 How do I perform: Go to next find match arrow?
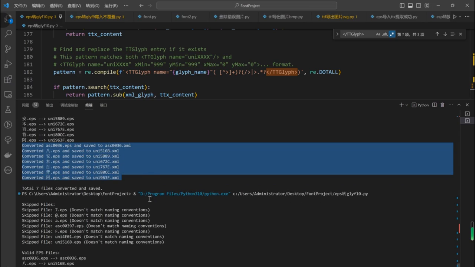[x=445, y=34]
